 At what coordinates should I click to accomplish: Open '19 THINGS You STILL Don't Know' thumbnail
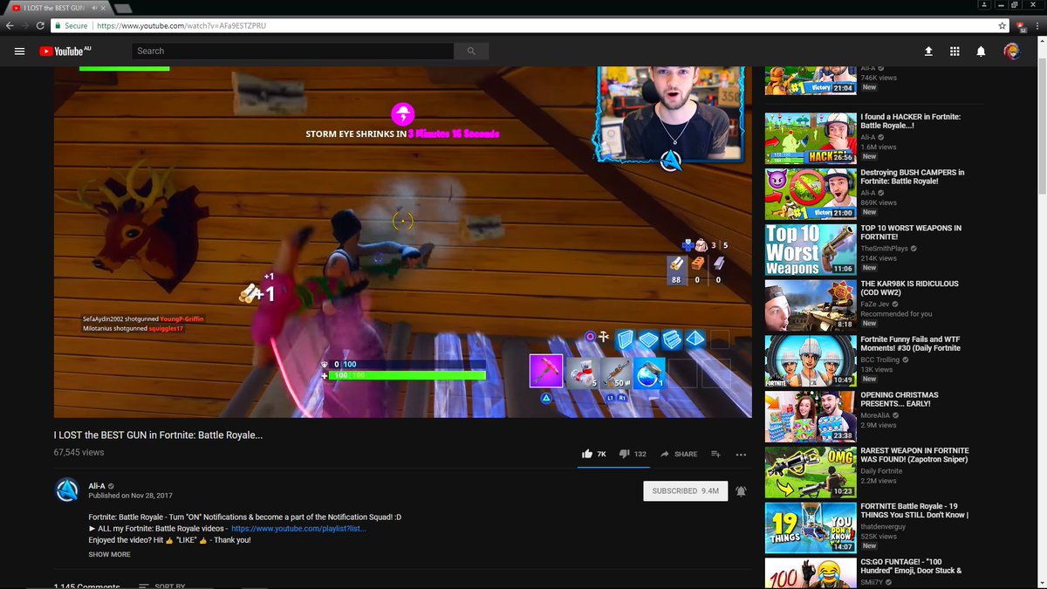coord(811,528)
